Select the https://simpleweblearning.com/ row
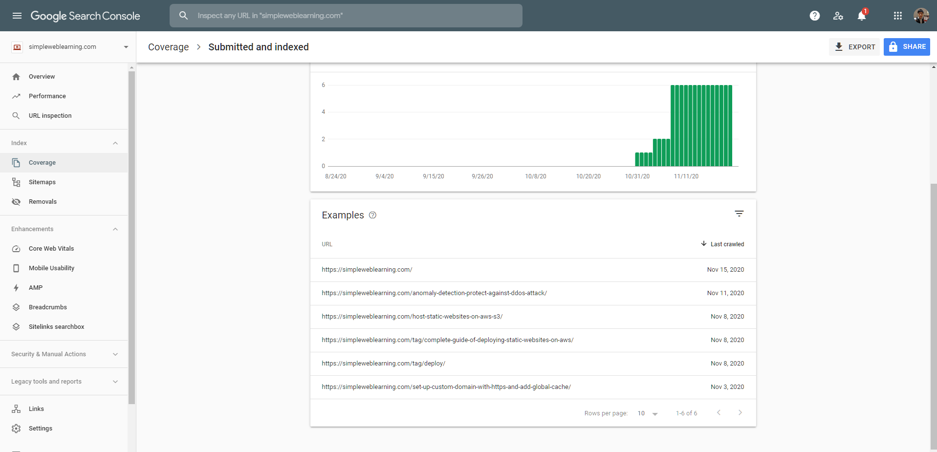 pos(533,270)
